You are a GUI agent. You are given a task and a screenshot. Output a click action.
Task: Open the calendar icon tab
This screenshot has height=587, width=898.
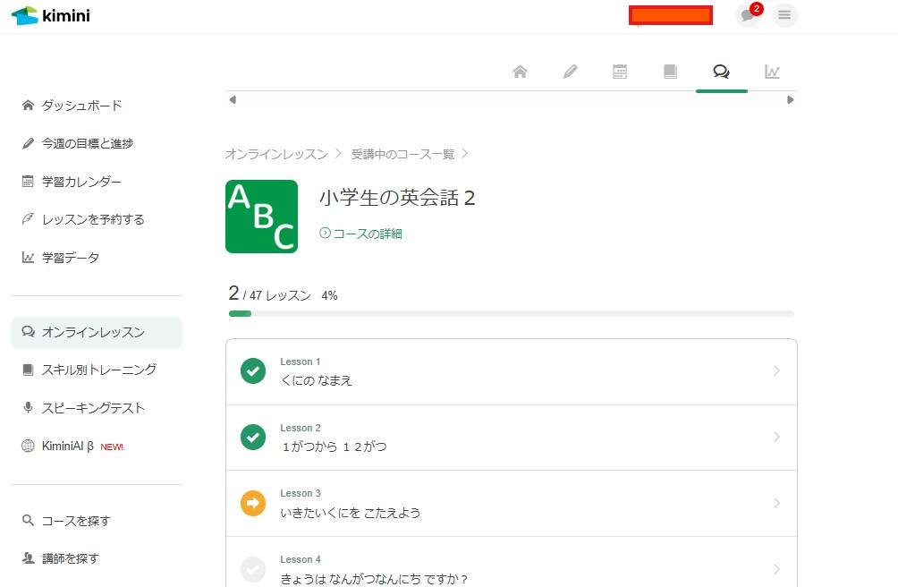click(620, 72)
